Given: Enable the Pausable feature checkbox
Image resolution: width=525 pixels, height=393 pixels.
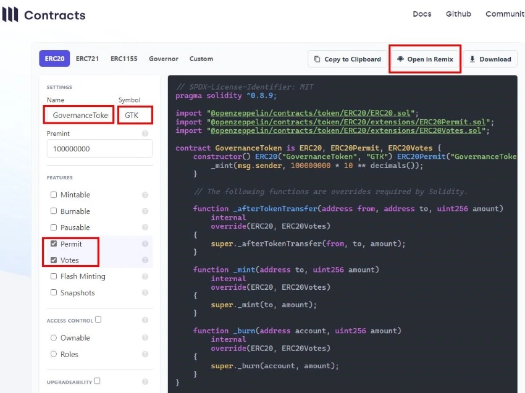Looking at the screenshot, I should pos(54,227).
